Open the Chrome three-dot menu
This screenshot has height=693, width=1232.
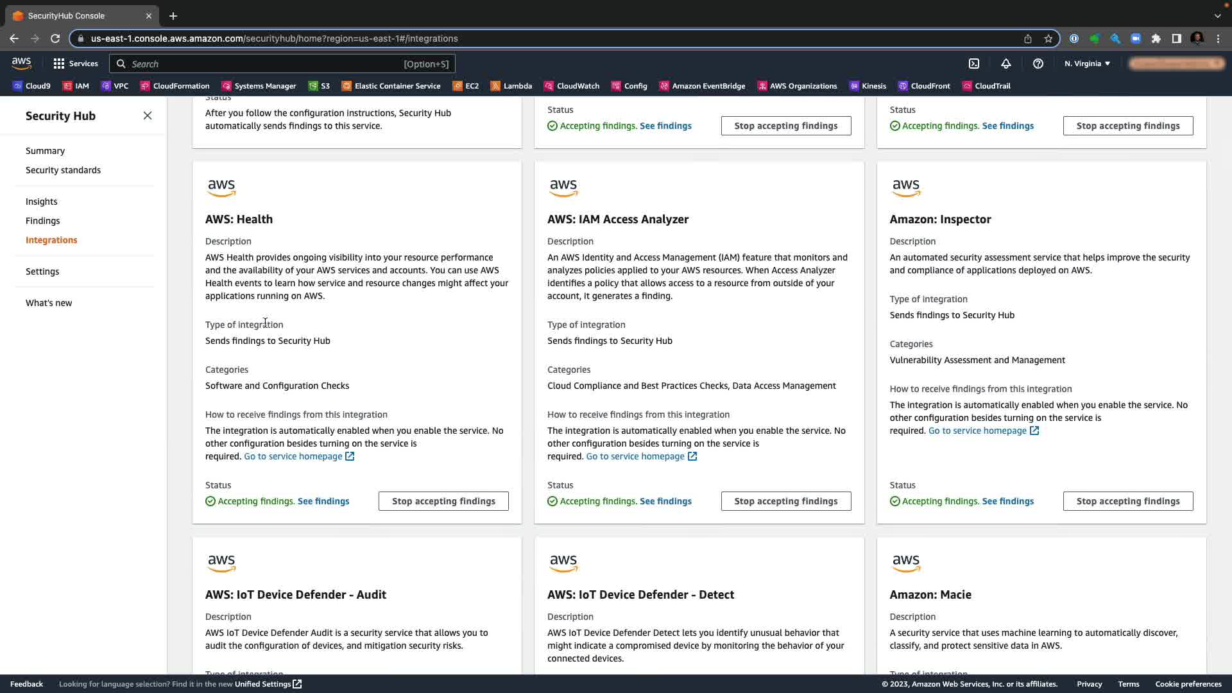pyautogui.click(x=1218, y=38)
